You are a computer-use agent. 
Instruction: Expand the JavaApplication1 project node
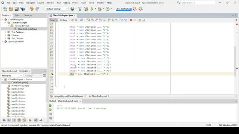[x=2, y=41]
